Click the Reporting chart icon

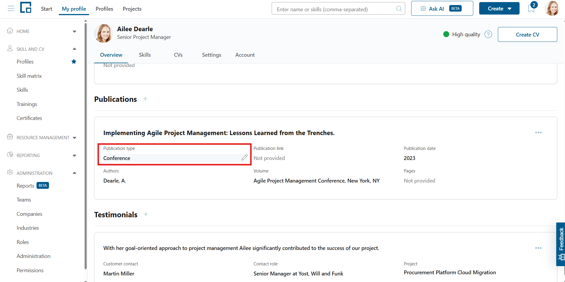[x=10, y=155]
